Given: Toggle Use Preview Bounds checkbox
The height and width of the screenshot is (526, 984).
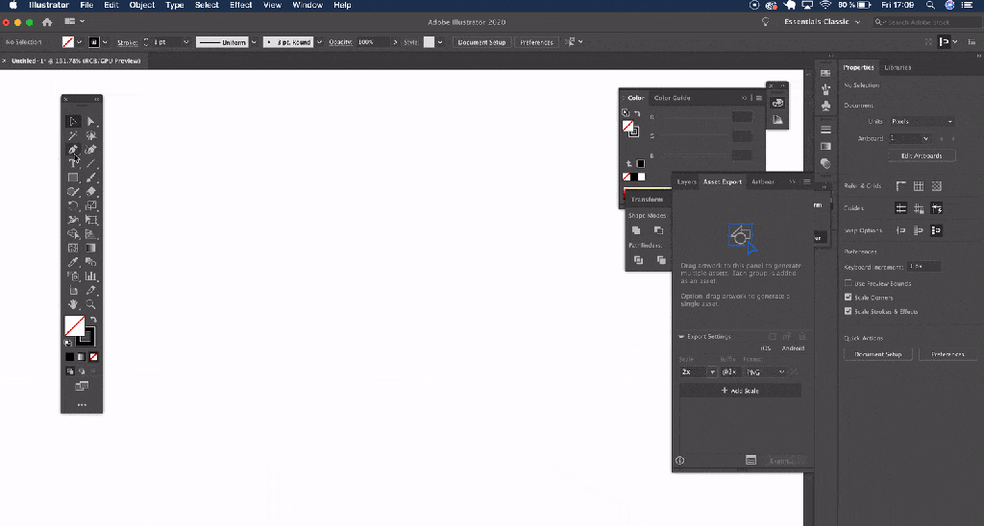Looking at the screenshot, I should (848, 283).
